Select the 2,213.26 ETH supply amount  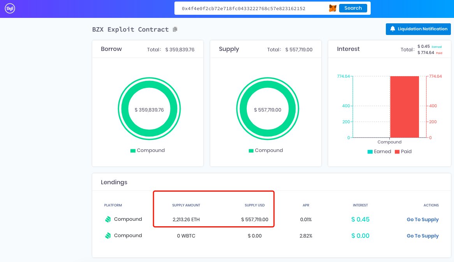(186, 220)
